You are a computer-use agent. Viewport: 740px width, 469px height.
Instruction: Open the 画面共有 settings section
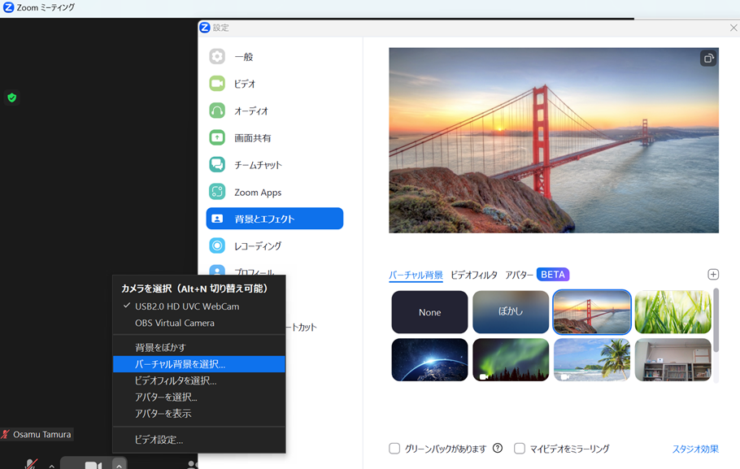[252, 138]
